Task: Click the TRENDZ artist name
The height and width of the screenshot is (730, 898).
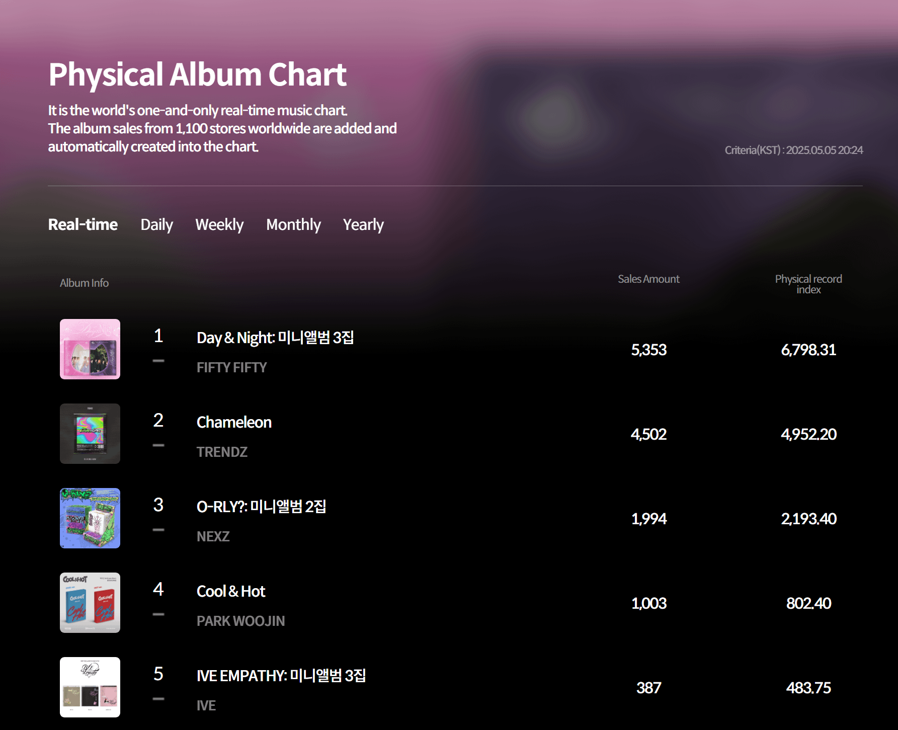Action: click(x=221, y=452)
